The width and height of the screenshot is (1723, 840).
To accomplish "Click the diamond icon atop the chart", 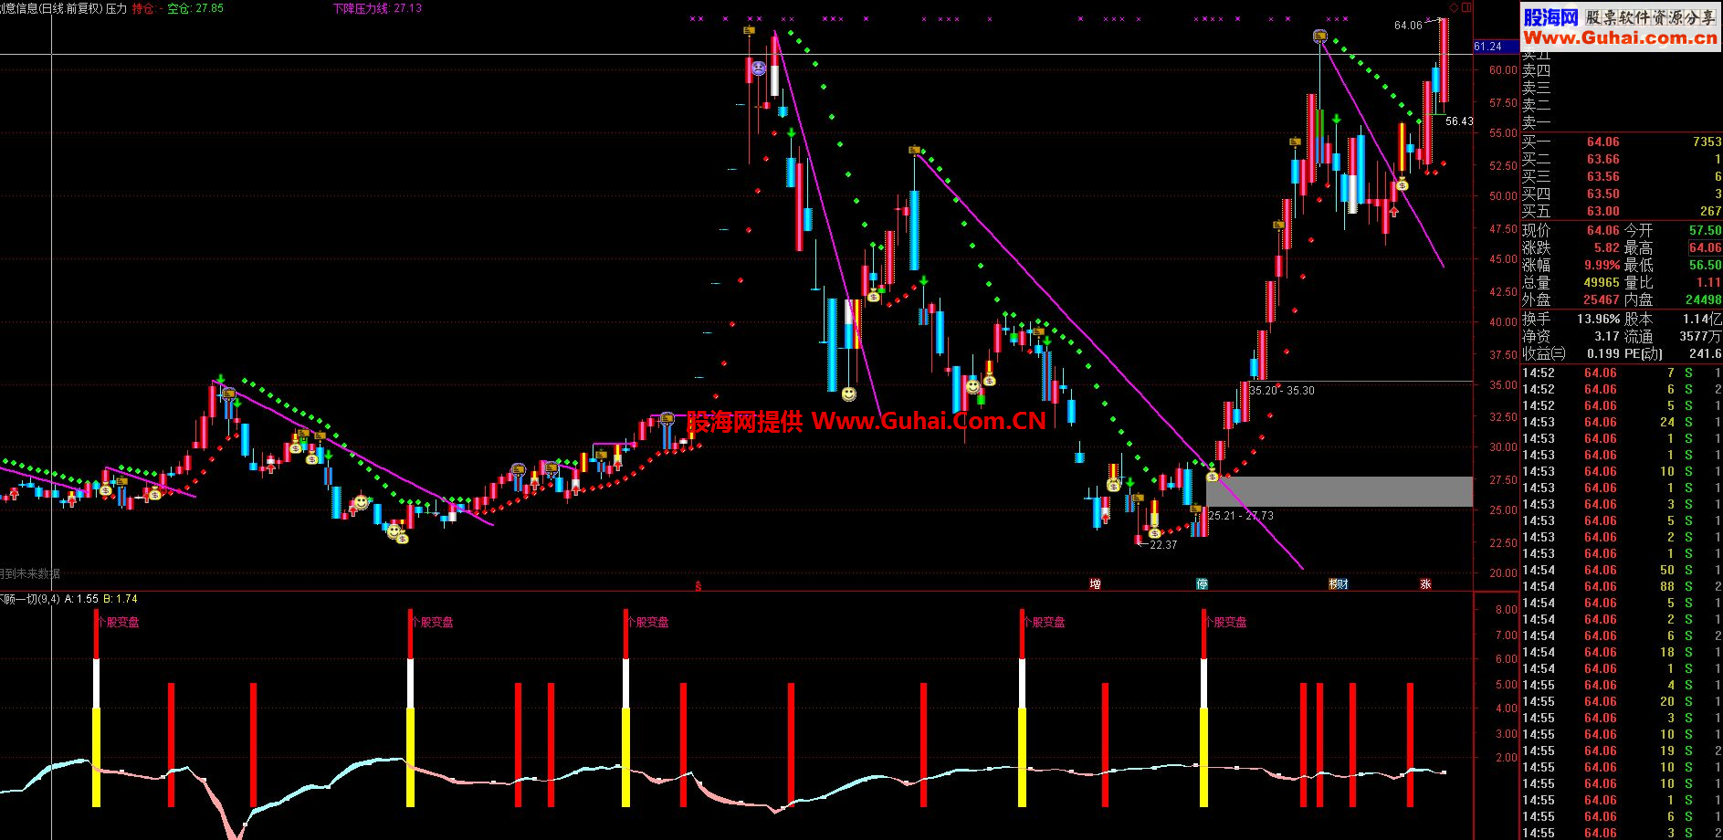I will point(1454,7).
